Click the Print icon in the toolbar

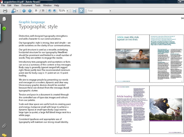tap(5, 11)
